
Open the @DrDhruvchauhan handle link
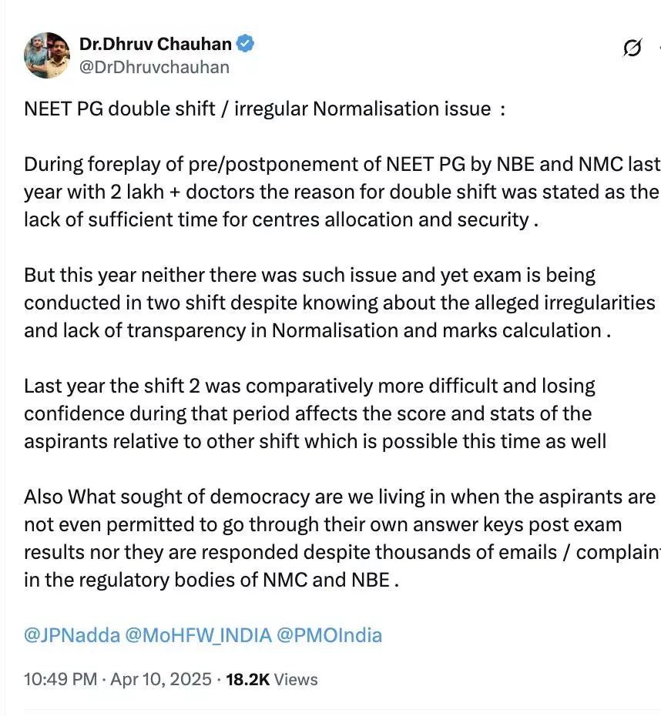[154, 67]
